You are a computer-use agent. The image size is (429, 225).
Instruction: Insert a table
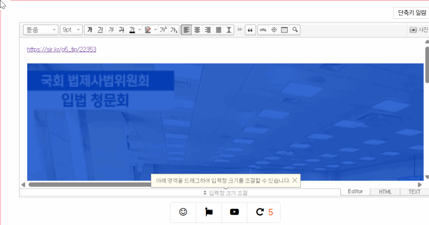pos(285,30)
